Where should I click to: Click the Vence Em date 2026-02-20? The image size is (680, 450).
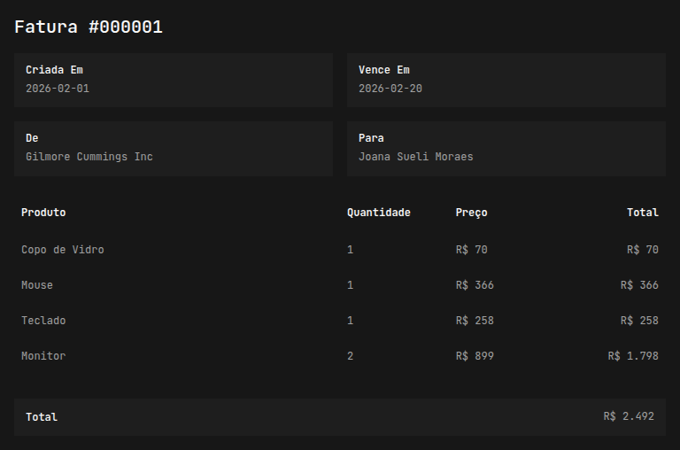coord(390,89)
